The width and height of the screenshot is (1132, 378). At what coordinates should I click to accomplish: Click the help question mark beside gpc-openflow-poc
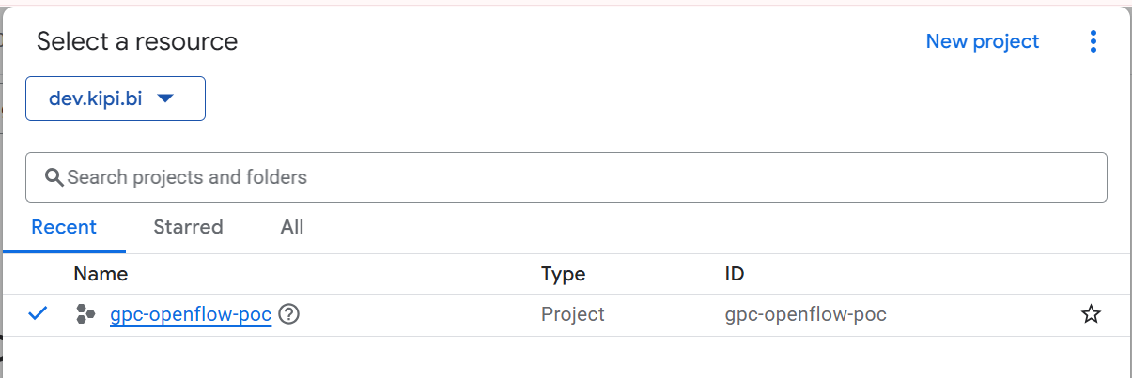[x=289, y=315]
